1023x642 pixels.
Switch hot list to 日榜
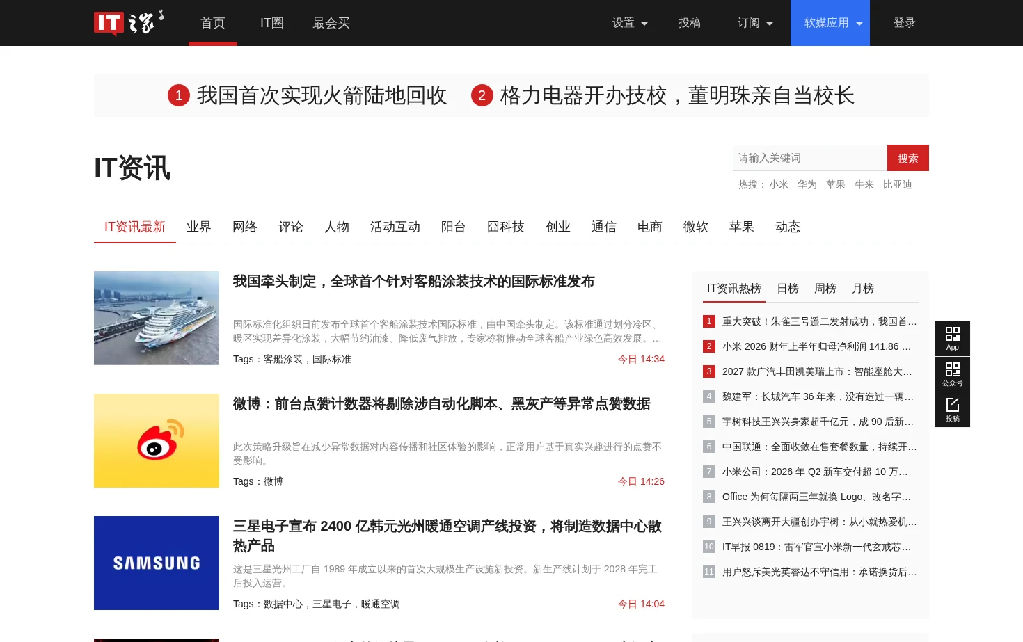click(788, 288)
